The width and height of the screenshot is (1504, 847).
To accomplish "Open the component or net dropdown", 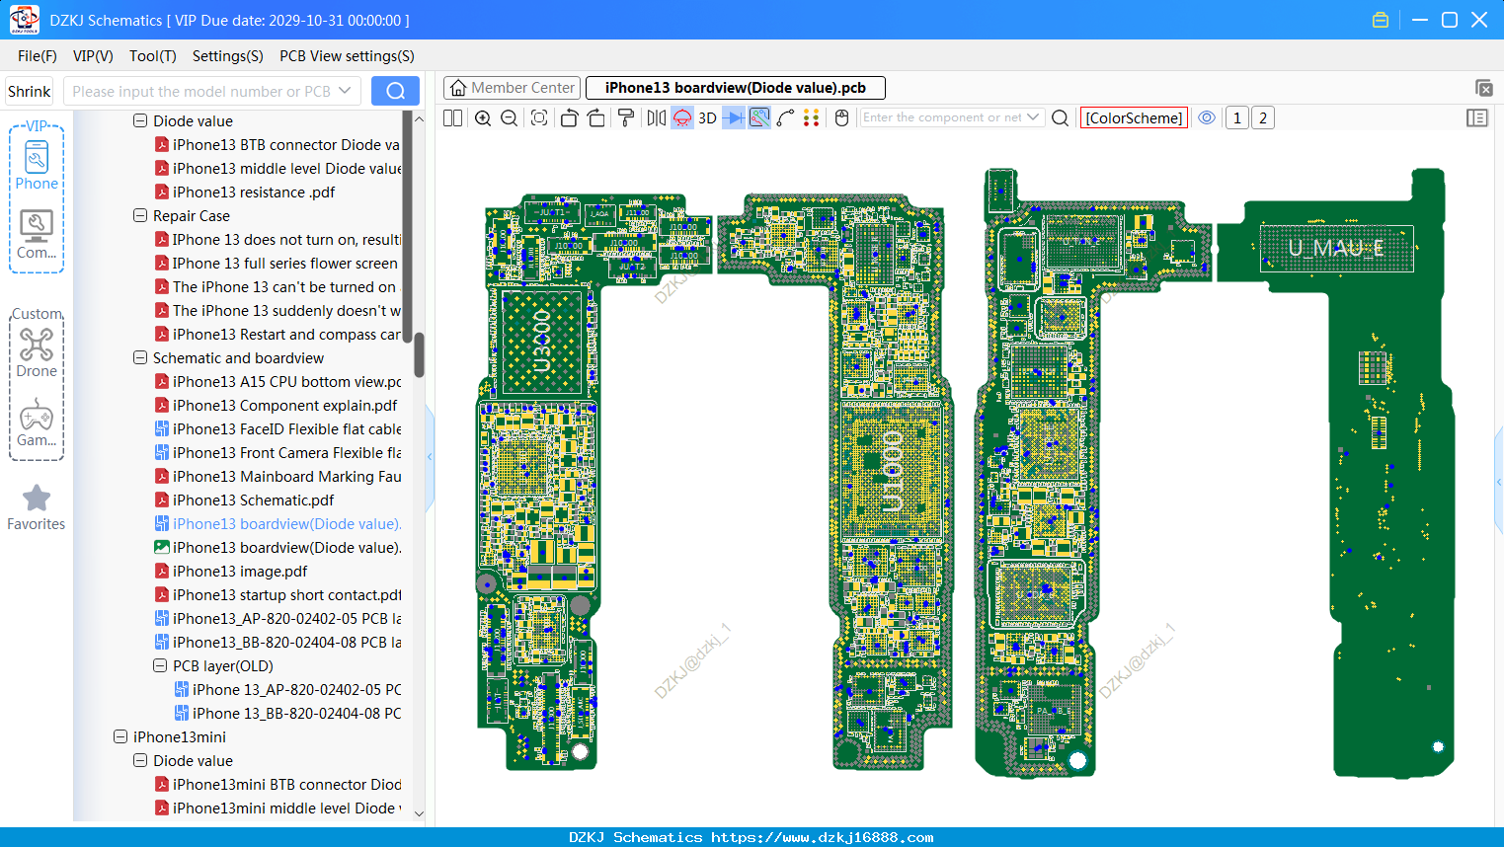I will tap(1033, 117).
